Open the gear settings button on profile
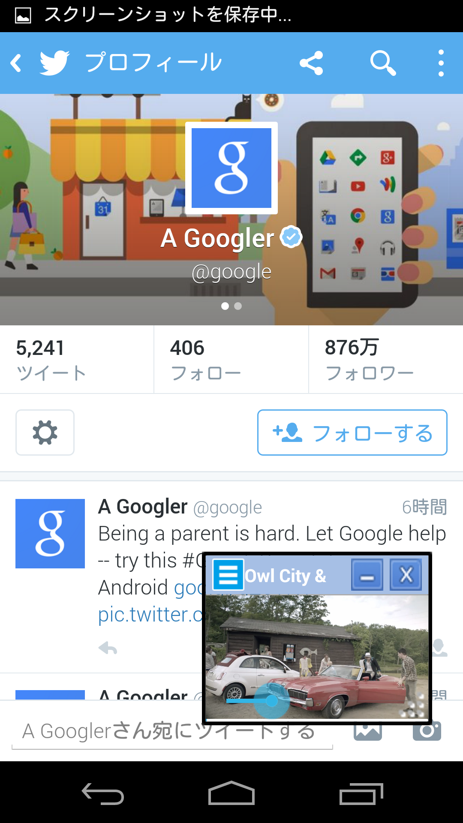Viewport: 463px width, 823px height. [45, 433]
